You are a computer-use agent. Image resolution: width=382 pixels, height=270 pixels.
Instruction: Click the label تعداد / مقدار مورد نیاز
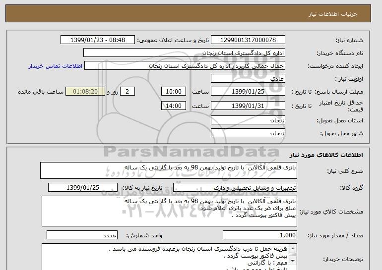point(335,235)
